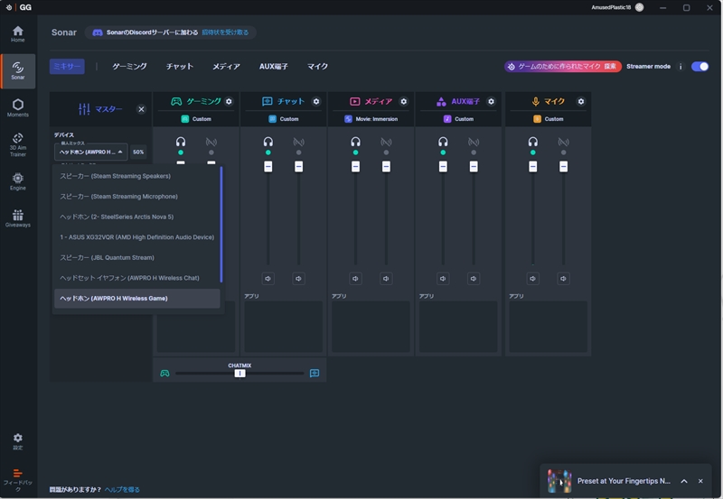Open the Sonar sidebar section
The image size is (723, 499).
coord(17,71)
